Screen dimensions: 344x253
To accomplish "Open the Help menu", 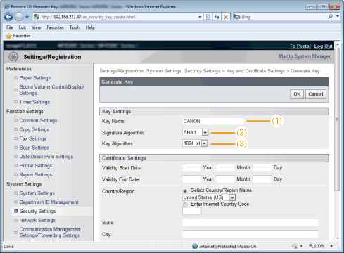I will click(90, 27).
